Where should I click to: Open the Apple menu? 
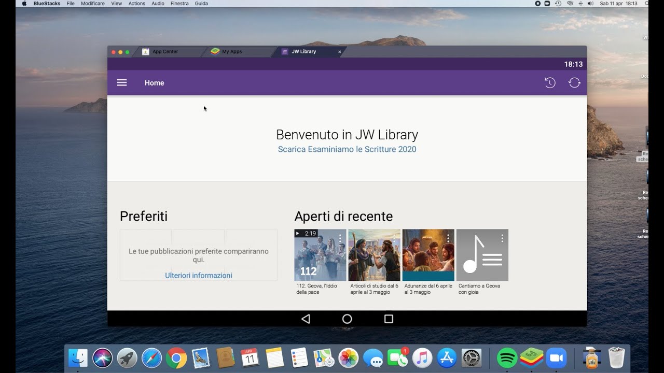24,4
